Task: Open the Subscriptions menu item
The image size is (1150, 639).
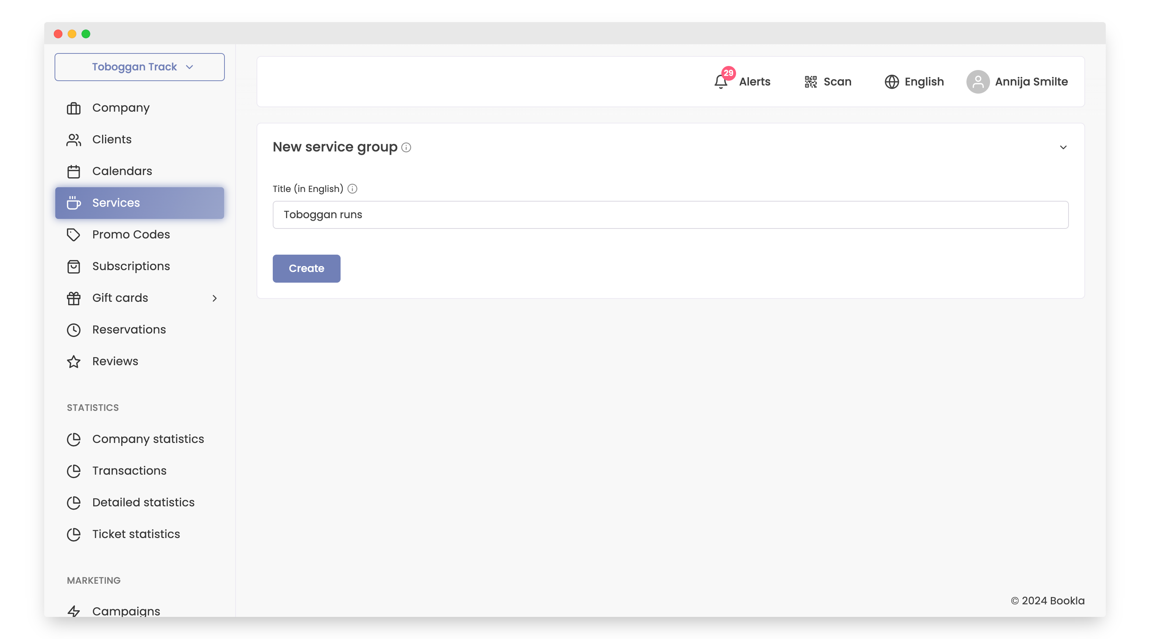Action: click(131, 266)
